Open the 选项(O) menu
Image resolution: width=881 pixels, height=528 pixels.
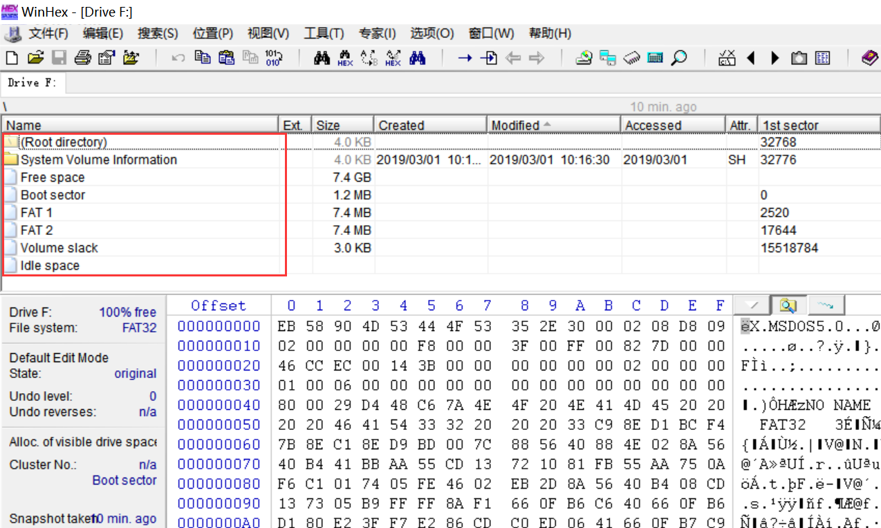click(x=432, y=33)
